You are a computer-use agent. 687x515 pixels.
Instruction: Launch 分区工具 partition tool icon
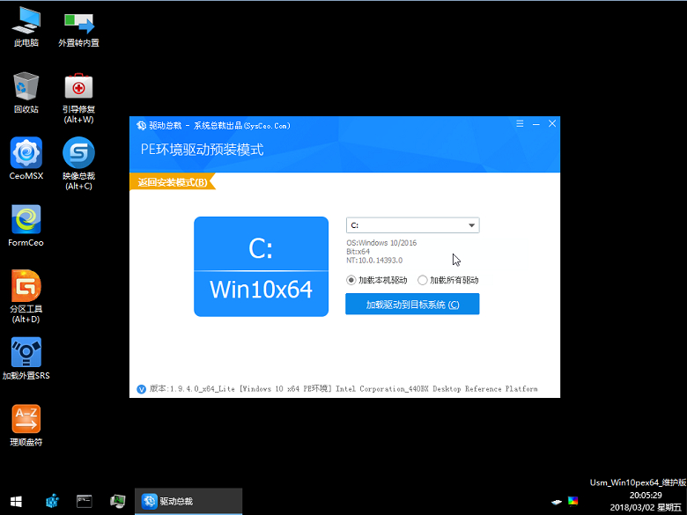26,287
